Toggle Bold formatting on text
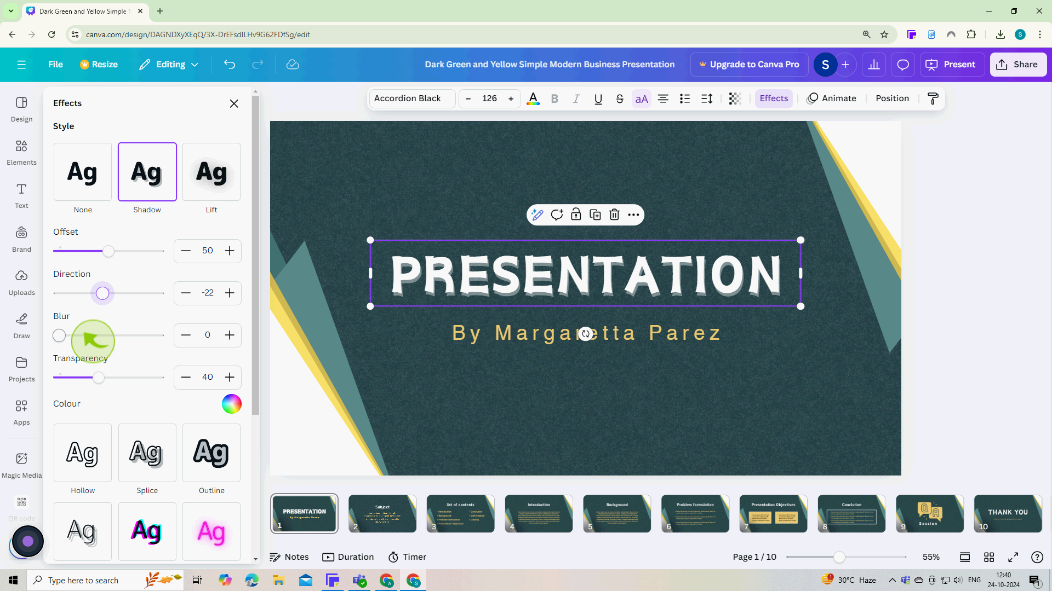Screen dimensions: 1052x591 (x=554, y=98)
